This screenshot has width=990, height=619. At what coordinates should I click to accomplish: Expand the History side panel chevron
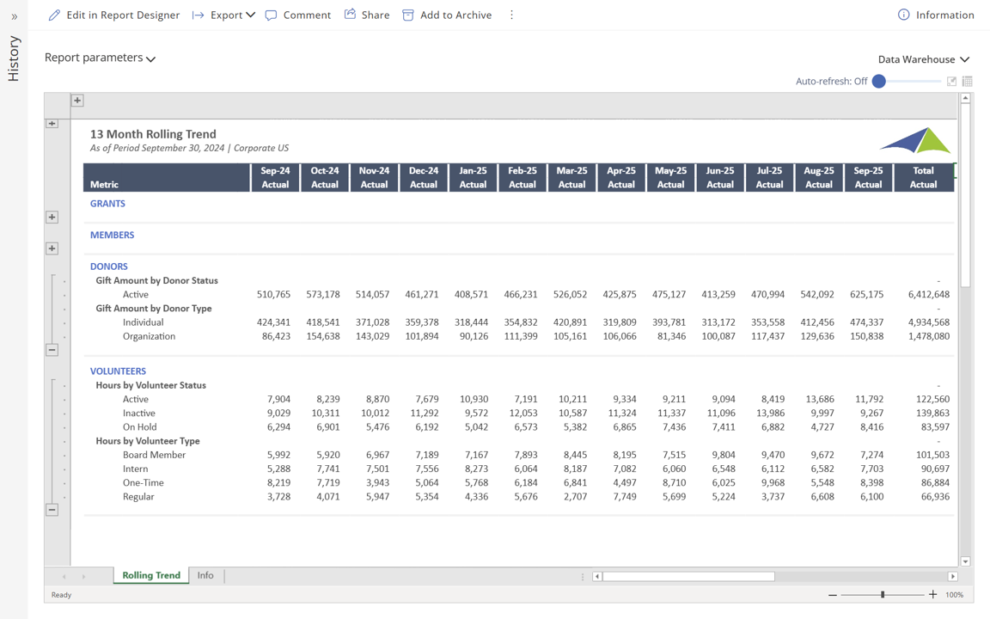pyautogui.click(x=14, y=17)
